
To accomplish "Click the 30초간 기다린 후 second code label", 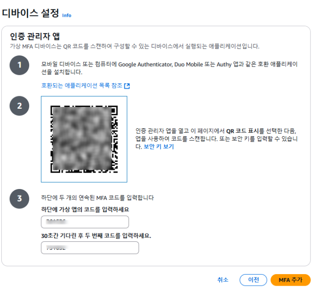I will click(x=96, y=236).
